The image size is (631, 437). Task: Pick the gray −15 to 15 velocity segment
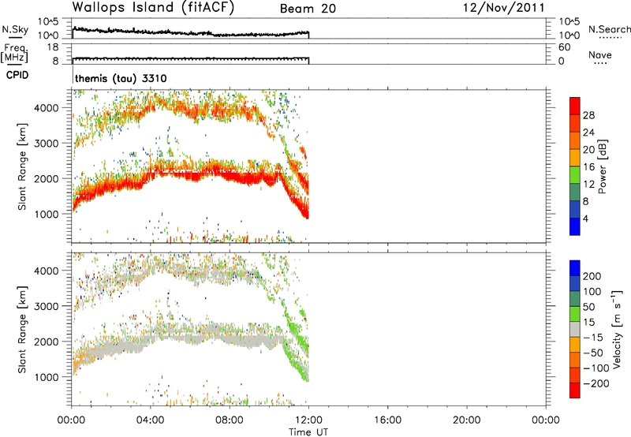point(575,329)
